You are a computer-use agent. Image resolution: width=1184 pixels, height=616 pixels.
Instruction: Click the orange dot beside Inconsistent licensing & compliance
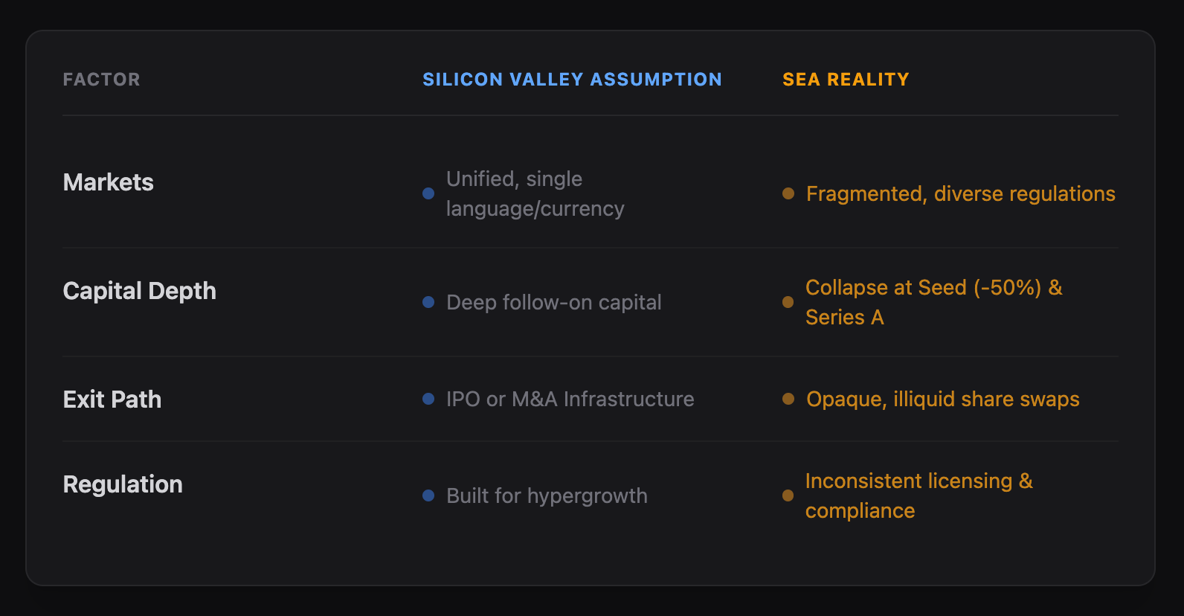point(788,495)
